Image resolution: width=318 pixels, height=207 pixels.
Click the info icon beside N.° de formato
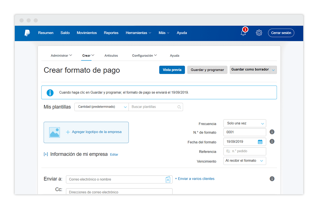tap(272, 132)
